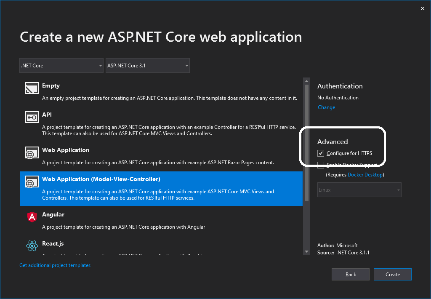Click the Razor Pages description text

pos(158,163)
